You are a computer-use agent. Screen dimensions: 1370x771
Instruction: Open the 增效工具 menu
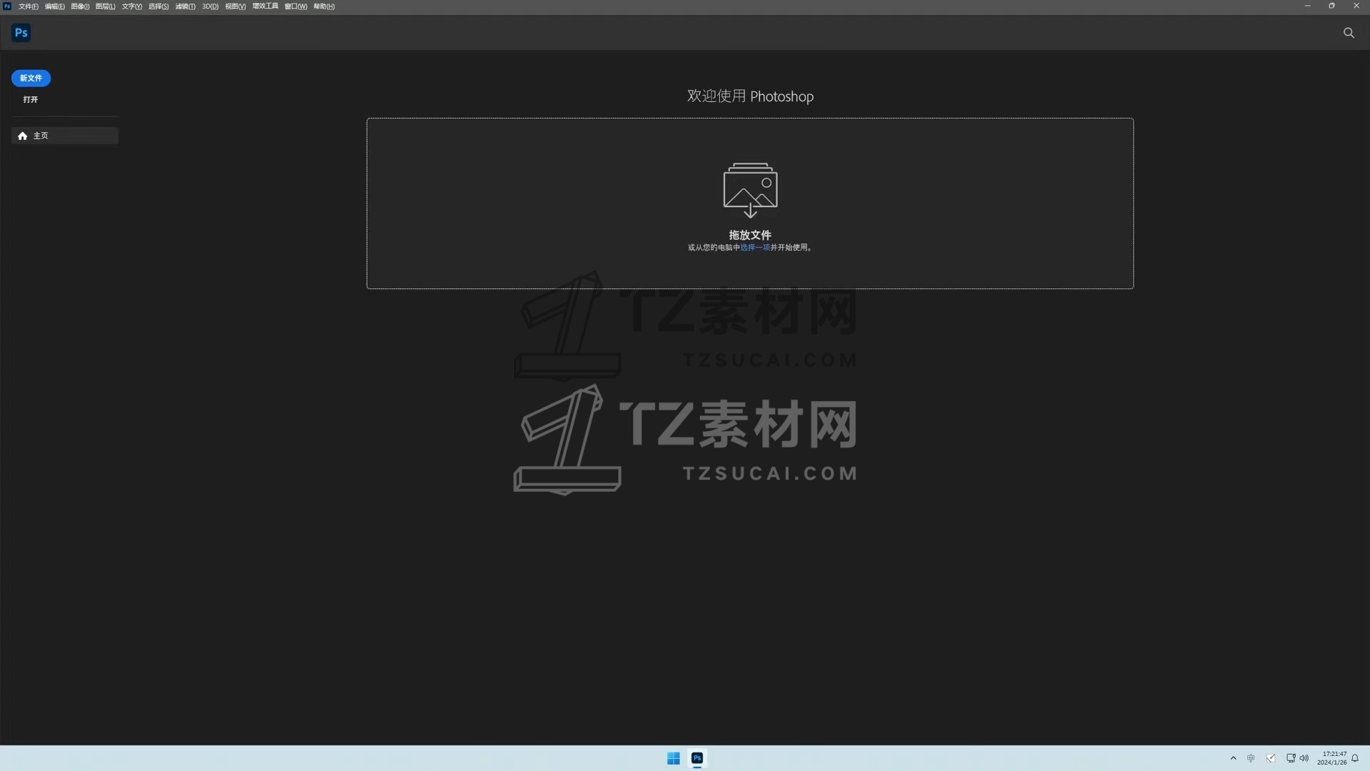coord(265,6)
